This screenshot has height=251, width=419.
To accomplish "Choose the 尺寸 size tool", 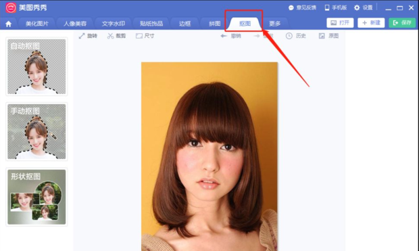I will click(x=145, y=36).
